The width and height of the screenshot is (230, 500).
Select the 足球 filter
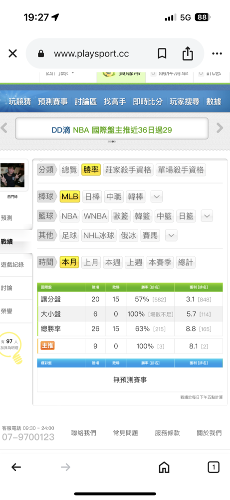click(x=69, y=235)
